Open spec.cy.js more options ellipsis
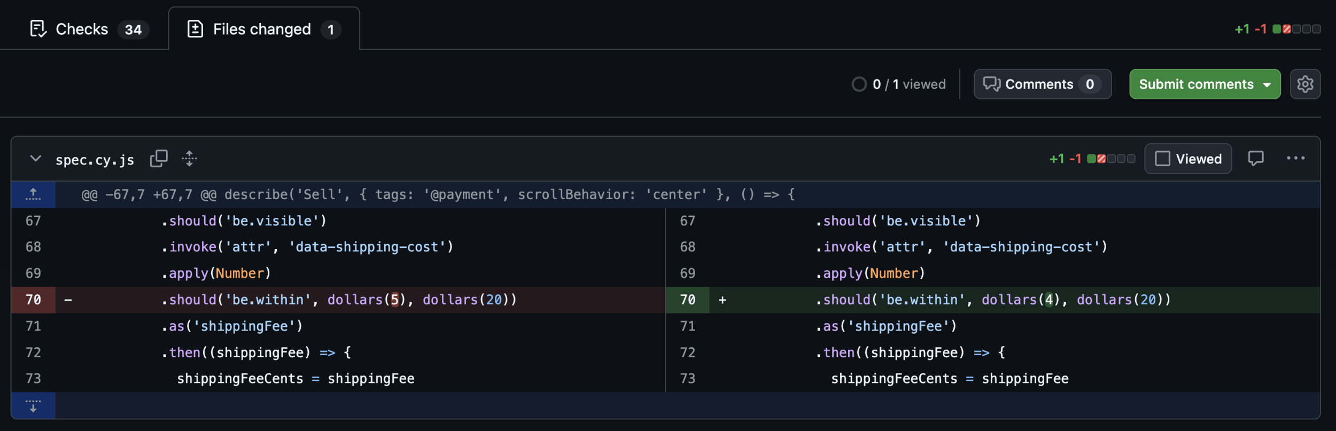 (1295, 158)
